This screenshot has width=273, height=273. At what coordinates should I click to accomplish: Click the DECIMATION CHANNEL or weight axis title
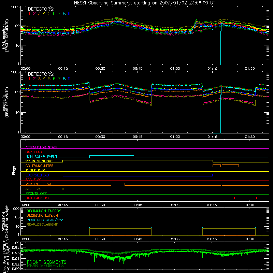pos(5,221)
